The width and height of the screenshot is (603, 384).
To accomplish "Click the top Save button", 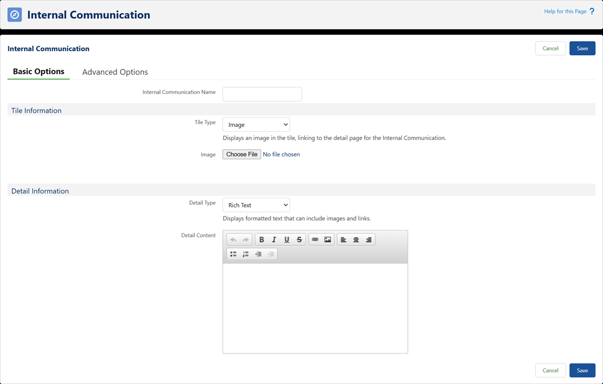I will 582,48.
